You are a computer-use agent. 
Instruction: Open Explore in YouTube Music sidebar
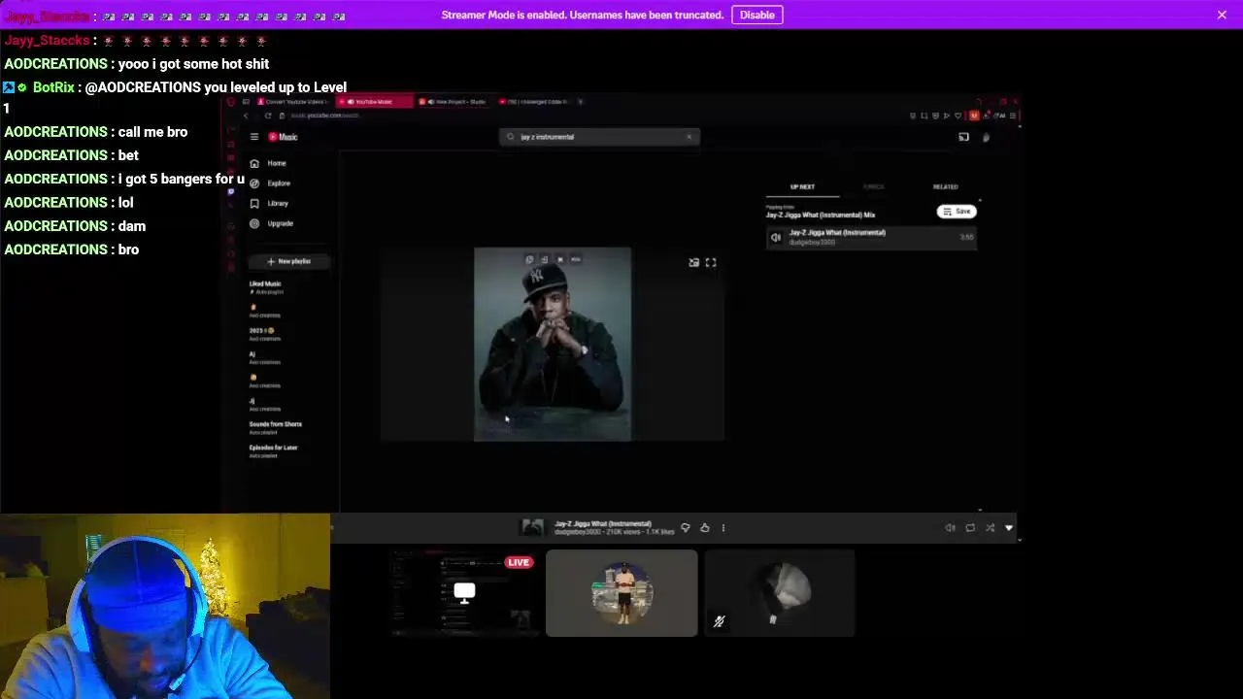click(271, 183)
